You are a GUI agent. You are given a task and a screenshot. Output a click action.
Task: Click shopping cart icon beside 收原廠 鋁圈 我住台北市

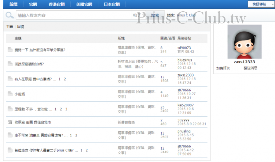(x=10, y=122)
